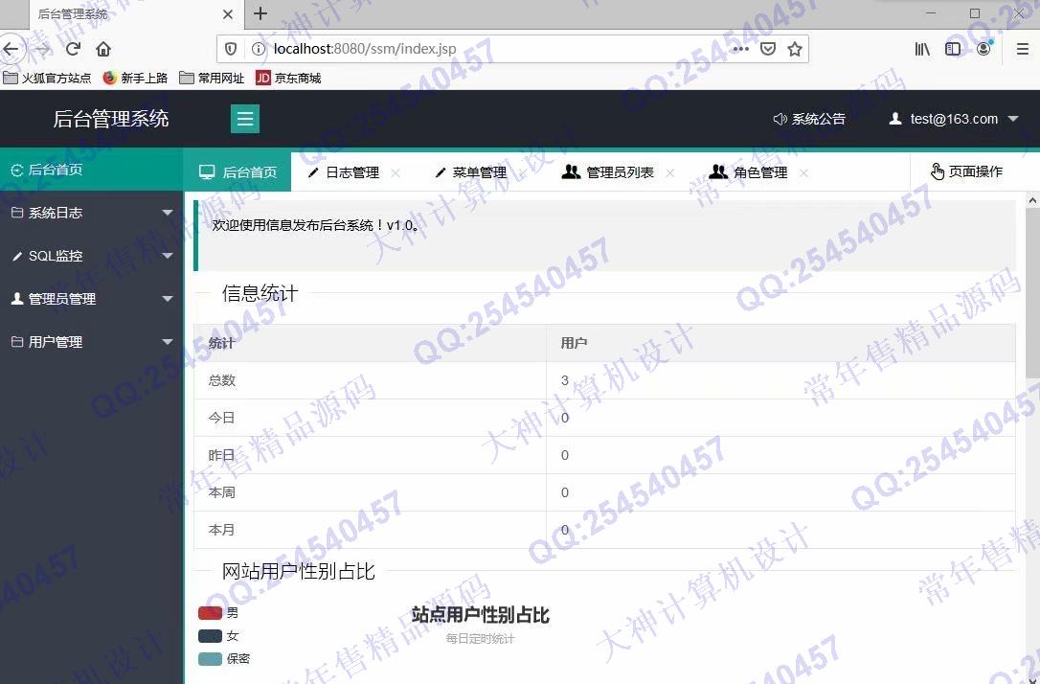Go forward with browser forward arrow
The height and width of the screenshot is (684, 1040).
click(x=43, y=49)
